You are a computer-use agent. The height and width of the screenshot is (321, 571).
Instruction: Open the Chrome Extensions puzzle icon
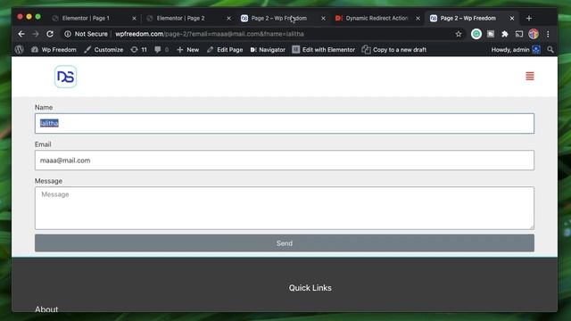[x=505, y=34]
